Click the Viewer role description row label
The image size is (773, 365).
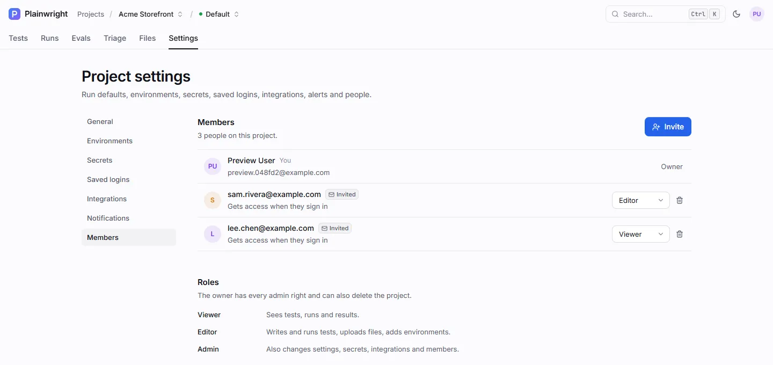[x=209, y=315]
